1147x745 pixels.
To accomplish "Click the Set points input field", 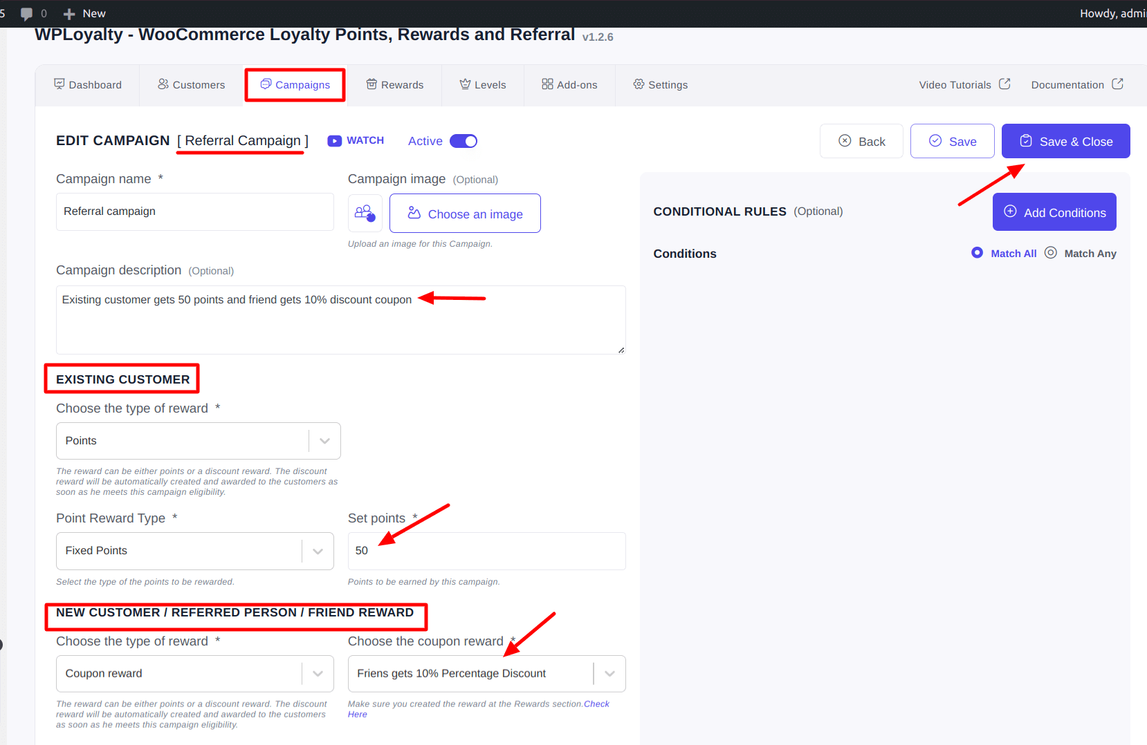I will coord(487,551).
